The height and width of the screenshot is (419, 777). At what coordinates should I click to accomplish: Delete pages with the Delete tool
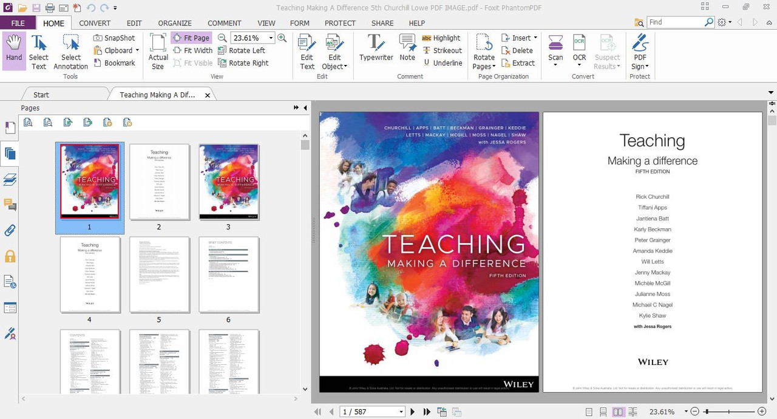(x=517, y=50)
